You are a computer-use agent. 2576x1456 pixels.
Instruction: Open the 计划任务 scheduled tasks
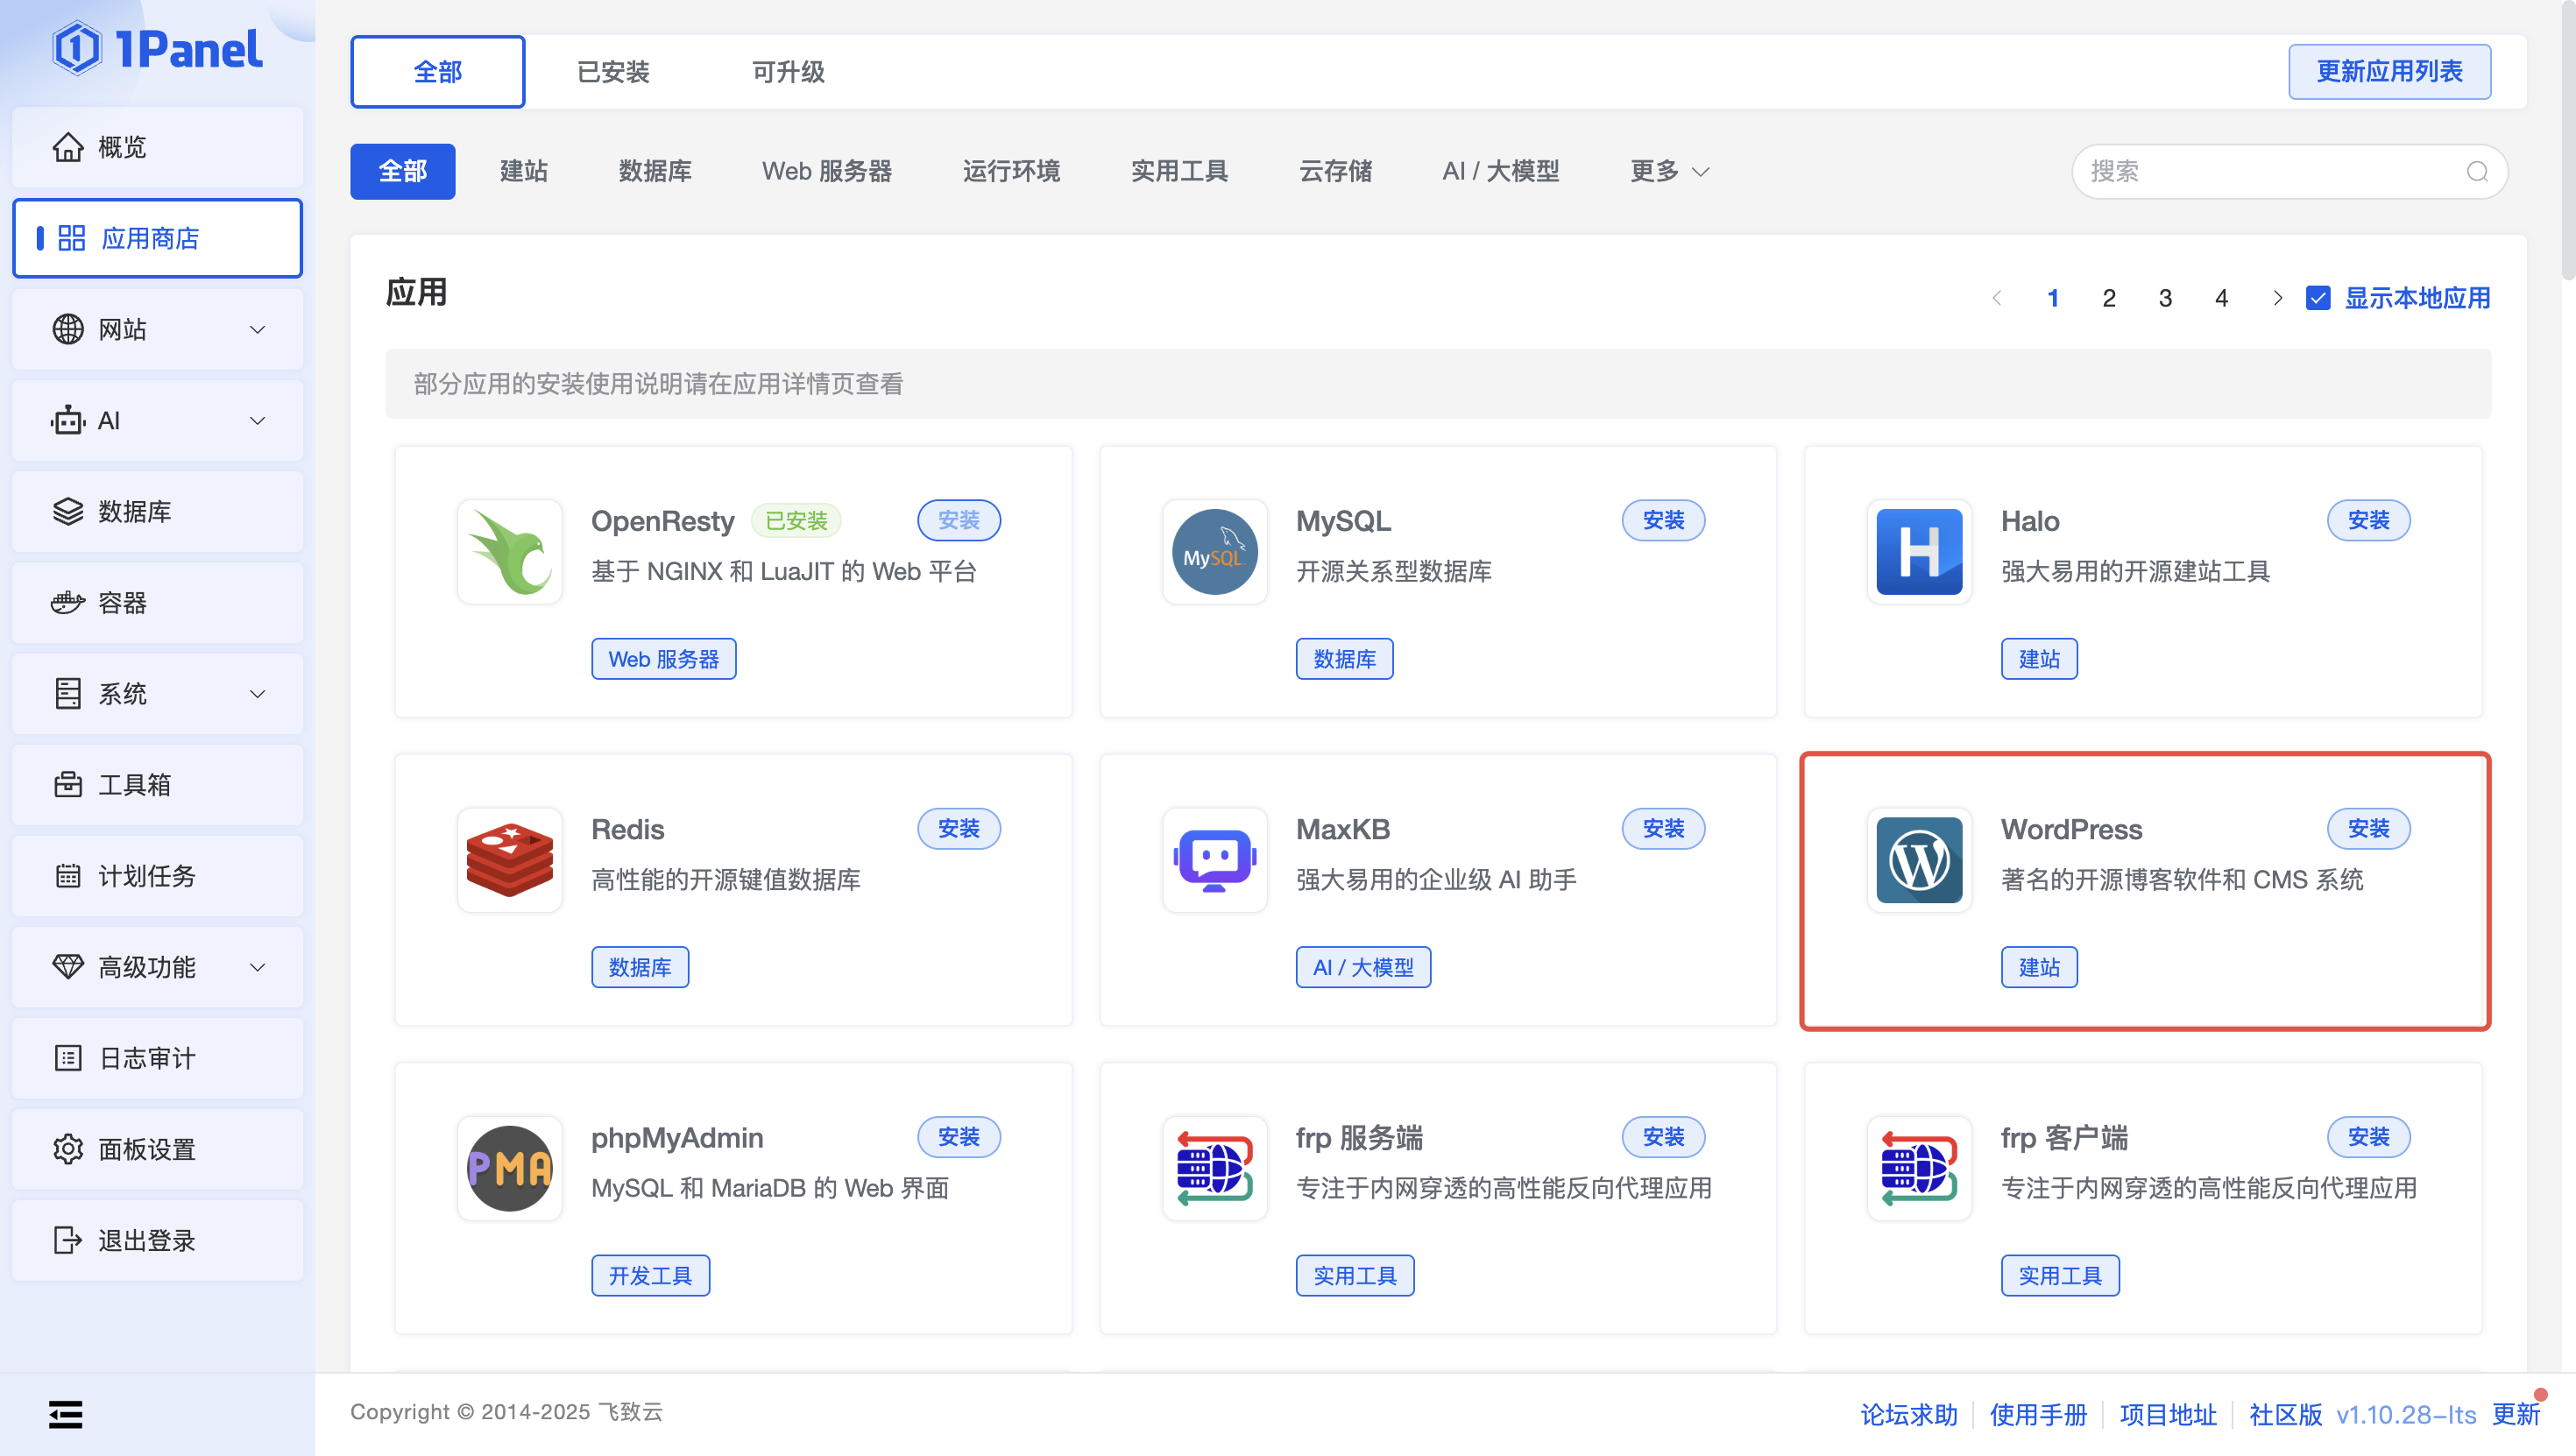coord(157,875)
